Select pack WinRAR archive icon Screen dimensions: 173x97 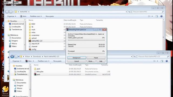(x=35, y=74)
